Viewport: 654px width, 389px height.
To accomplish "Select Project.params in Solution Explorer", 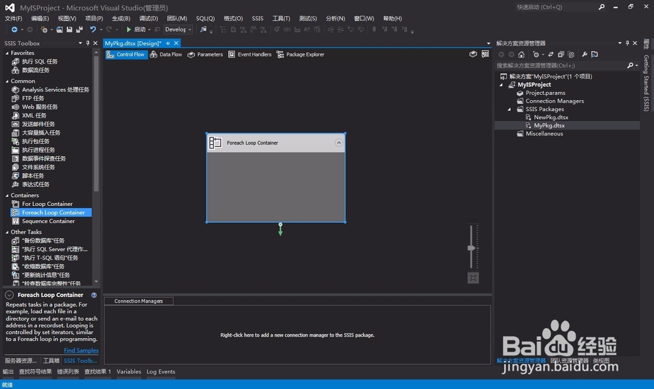I will [x=545, y=93].
